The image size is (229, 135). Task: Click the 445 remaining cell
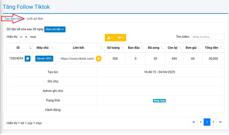click(x=174, y=59)
